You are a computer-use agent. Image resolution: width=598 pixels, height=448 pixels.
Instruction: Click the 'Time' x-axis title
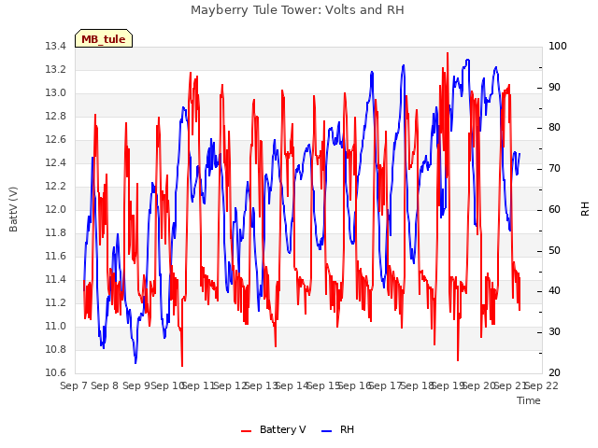coord(529,400)
